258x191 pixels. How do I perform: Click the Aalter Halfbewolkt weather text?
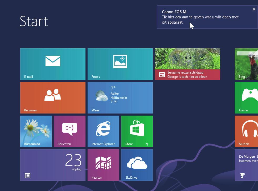coord(119,96)
